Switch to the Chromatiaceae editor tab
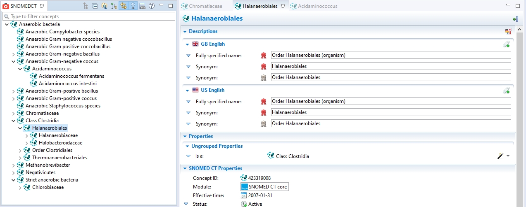Viewport: 526px width, 207px height. coord(205,6)
